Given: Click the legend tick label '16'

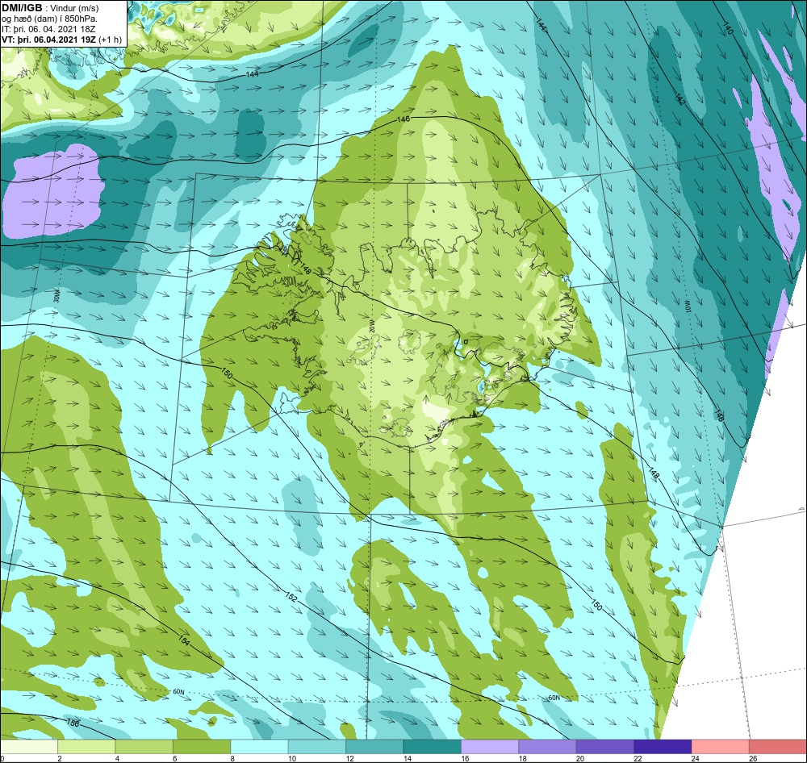Looking at the screenshot, I should [x=466, y=758].
